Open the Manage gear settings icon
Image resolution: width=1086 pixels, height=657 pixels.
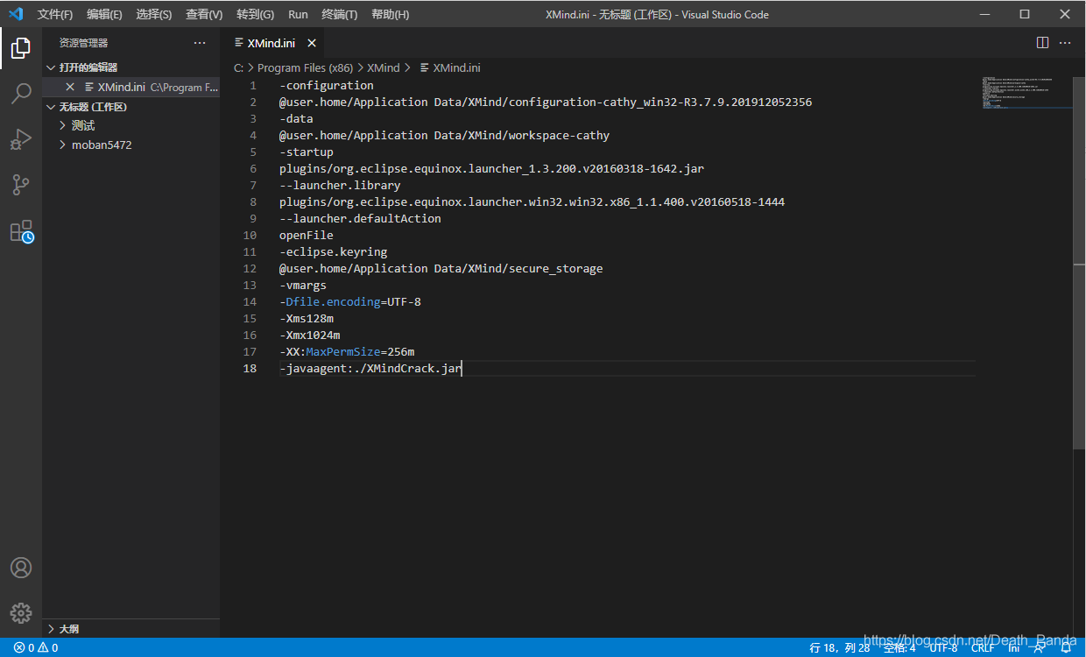pos(21,612)
